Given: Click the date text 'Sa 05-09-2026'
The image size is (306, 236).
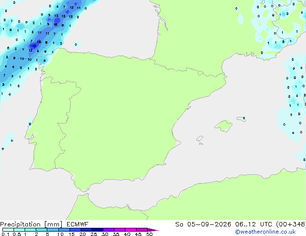Looking at the screenshot, I should point(203,224).
